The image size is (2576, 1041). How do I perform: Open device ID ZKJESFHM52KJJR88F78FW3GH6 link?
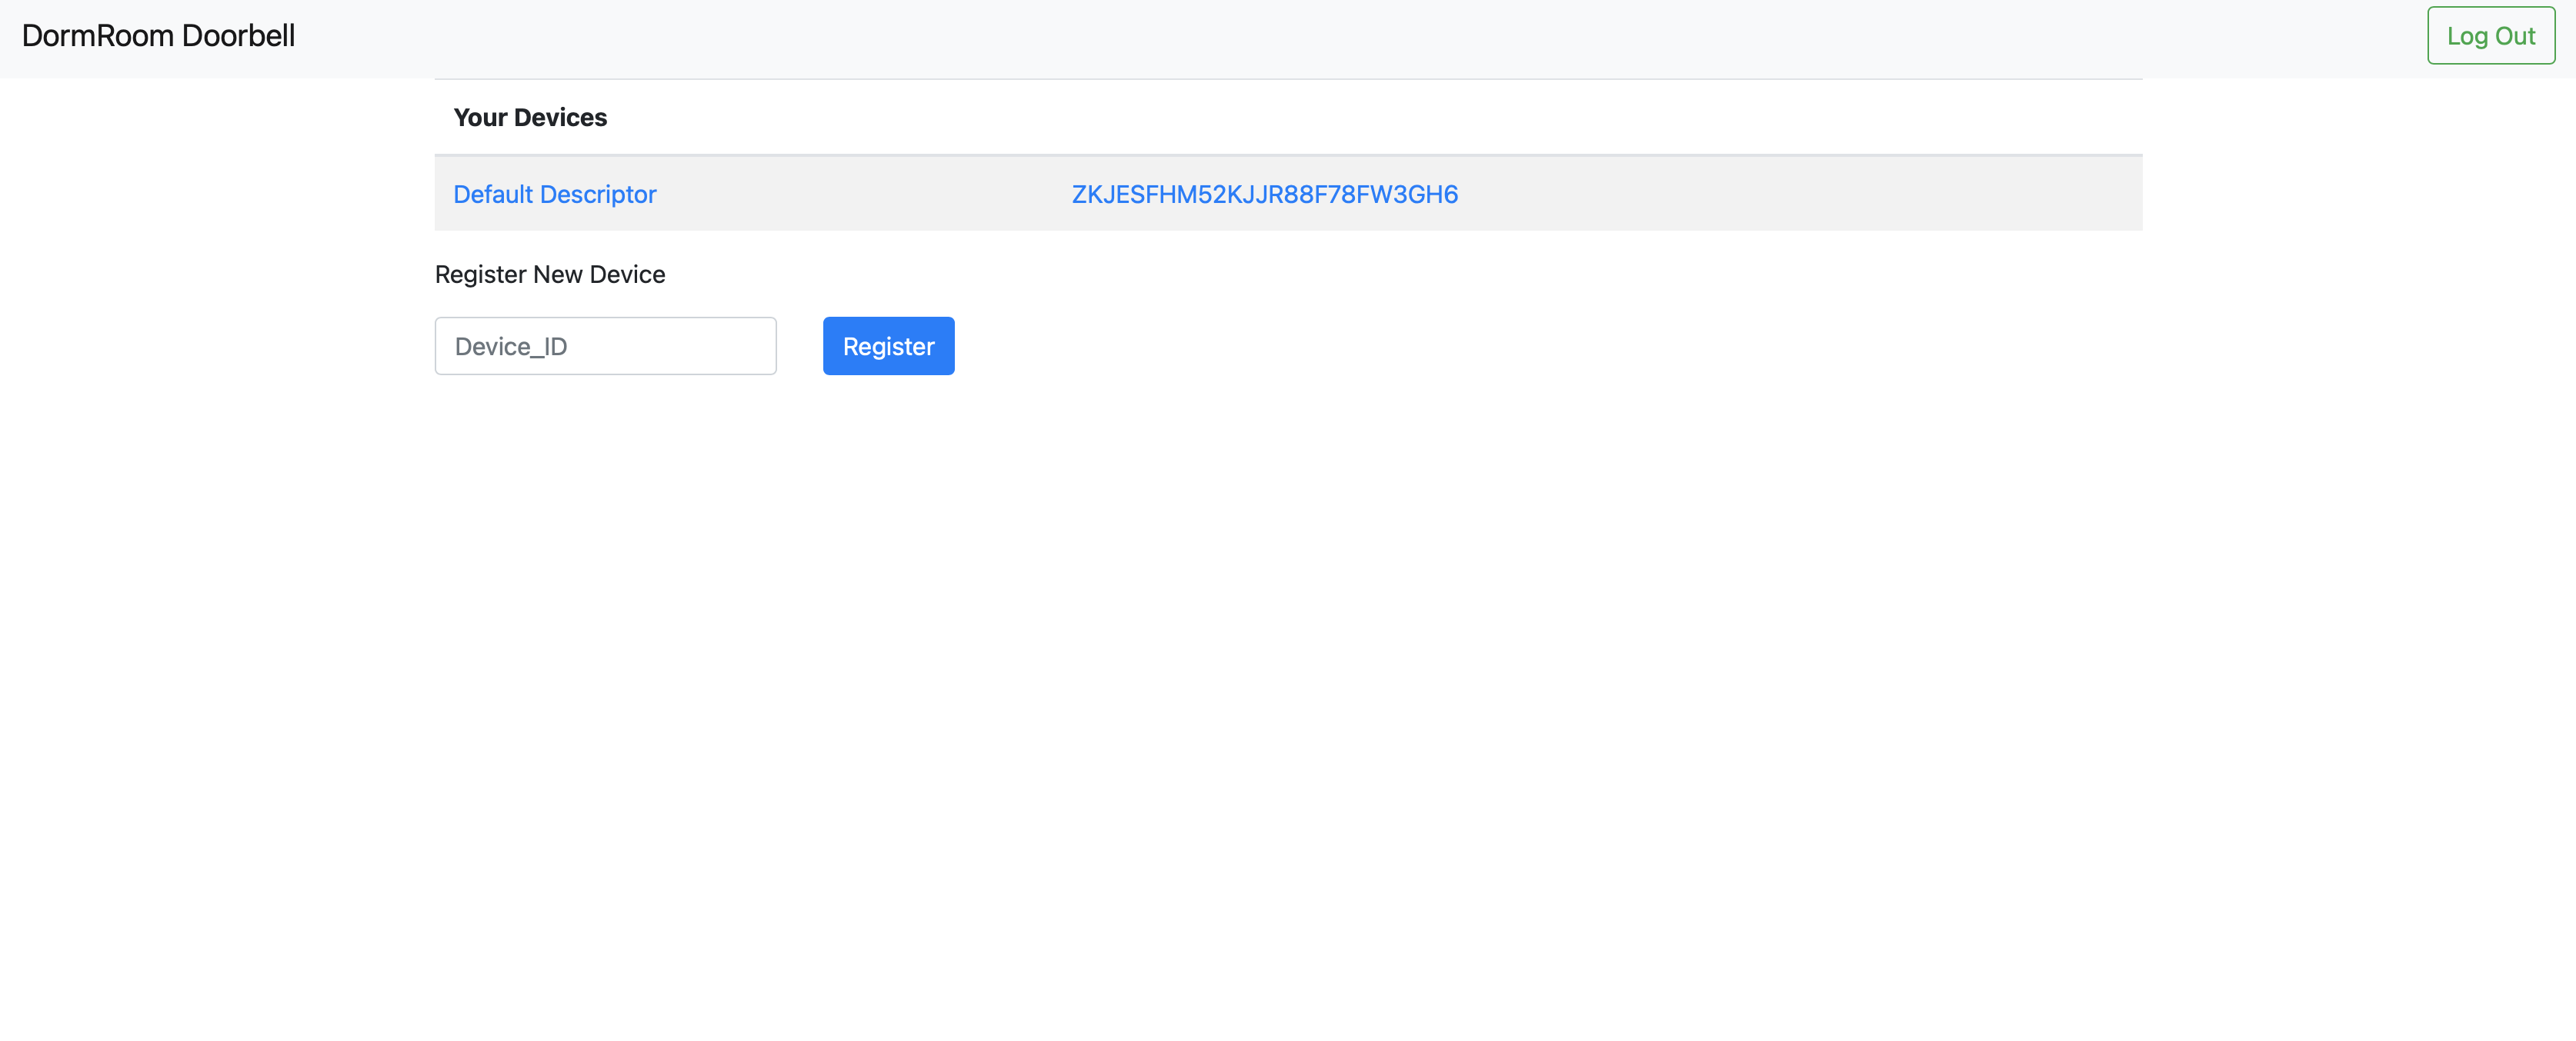click(x=1264, y=194)
